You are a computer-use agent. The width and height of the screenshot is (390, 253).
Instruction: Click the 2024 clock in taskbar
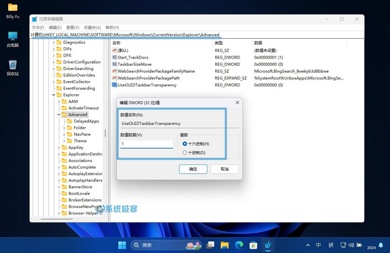371,247
